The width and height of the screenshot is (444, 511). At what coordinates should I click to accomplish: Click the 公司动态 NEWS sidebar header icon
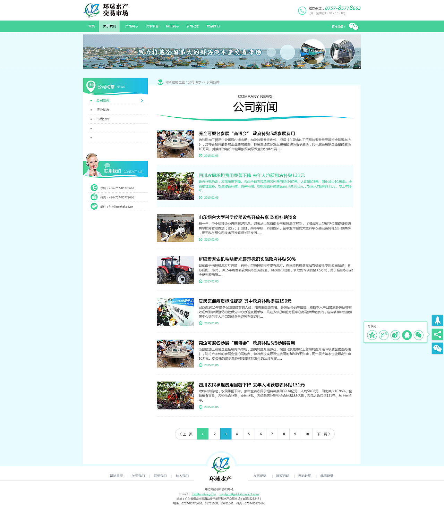91,86
